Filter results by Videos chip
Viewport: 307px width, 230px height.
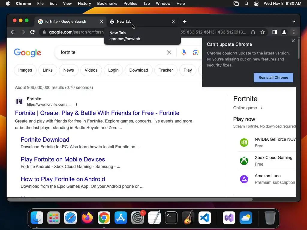click(x=91, y=70)
